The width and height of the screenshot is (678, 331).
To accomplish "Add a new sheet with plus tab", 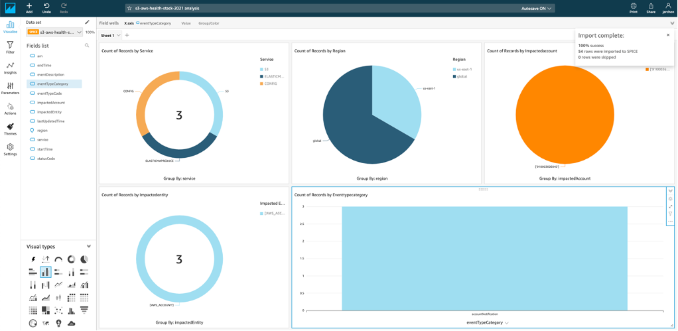I will [x=127, y=35].
